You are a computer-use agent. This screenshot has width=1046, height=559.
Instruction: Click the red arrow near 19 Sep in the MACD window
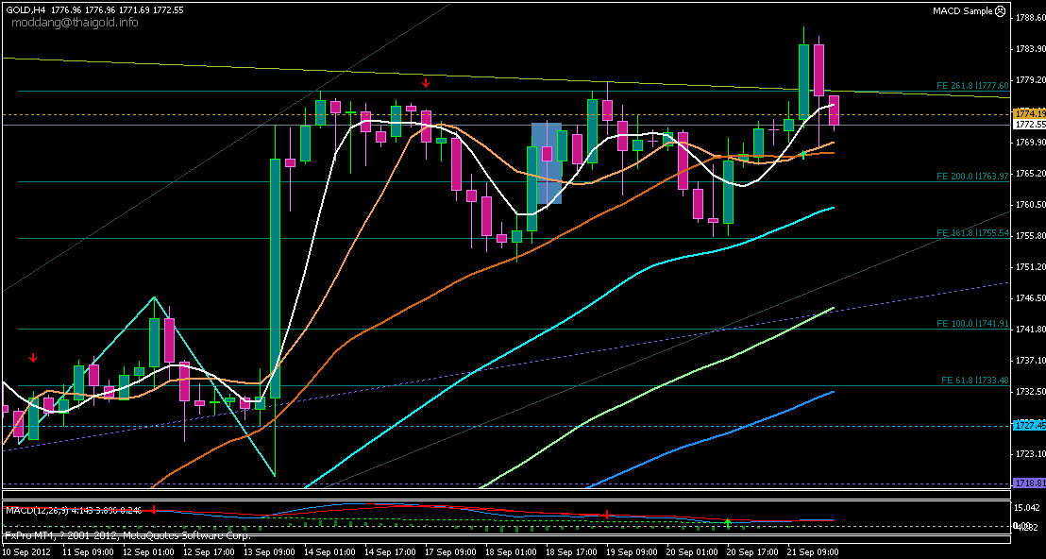[605, 515]
